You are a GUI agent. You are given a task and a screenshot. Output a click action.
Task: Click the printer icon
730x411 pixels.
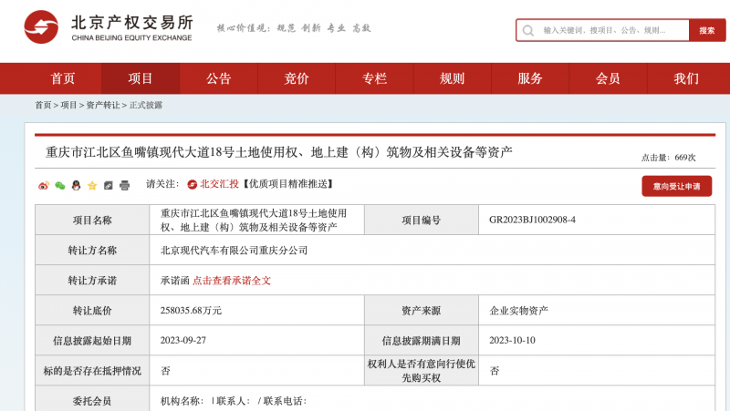tap(124, 186)
